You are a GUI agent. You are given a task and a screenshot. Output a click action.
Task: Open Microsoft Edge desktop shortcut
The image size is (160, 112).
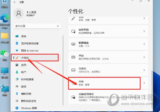click(5, 21)
